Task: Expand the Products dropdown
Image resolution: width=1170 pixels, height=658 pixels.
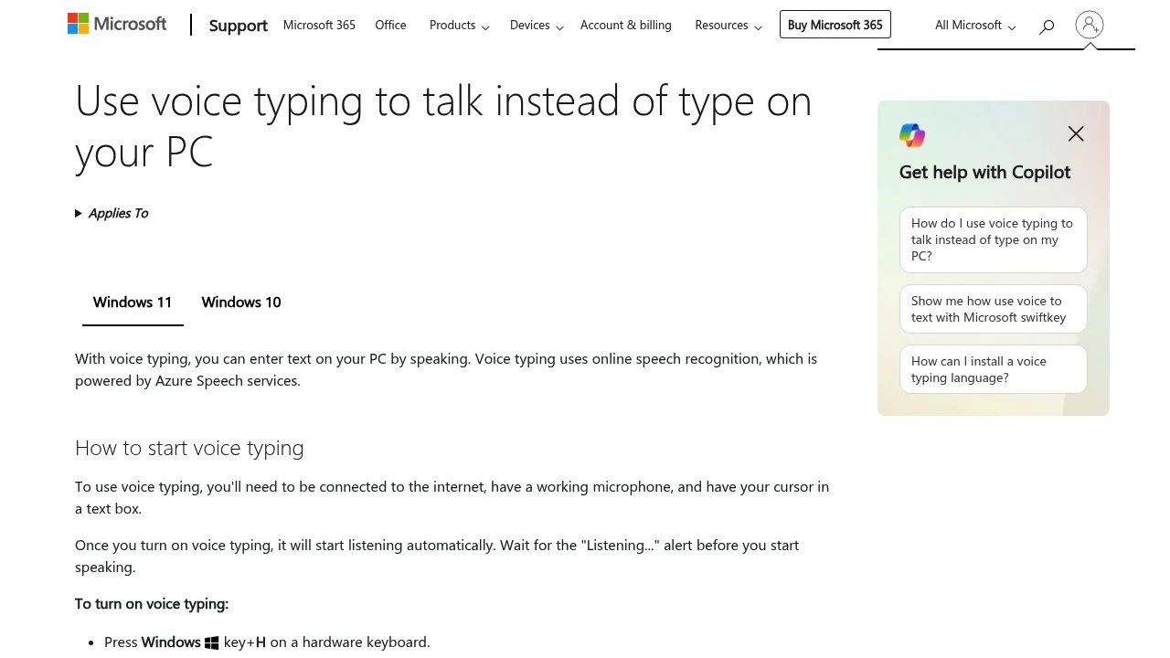Action: click(x=460, y=26)
